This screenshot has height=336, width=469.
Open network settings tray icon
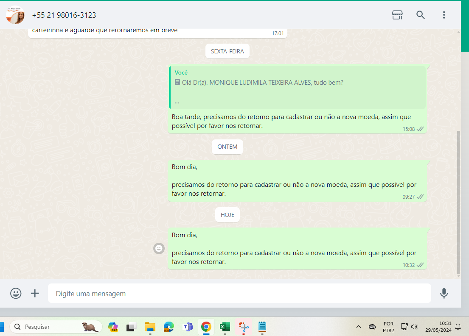[404, 327]
